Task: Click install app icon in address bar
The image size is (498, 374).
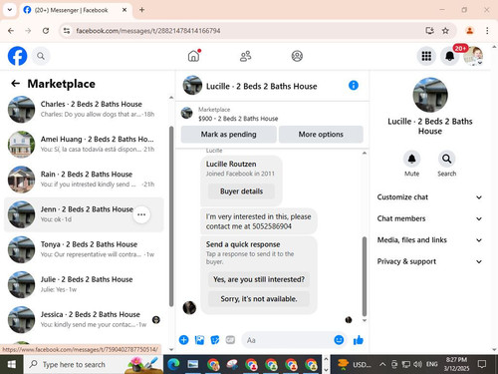Action: (x=429, y=31)
